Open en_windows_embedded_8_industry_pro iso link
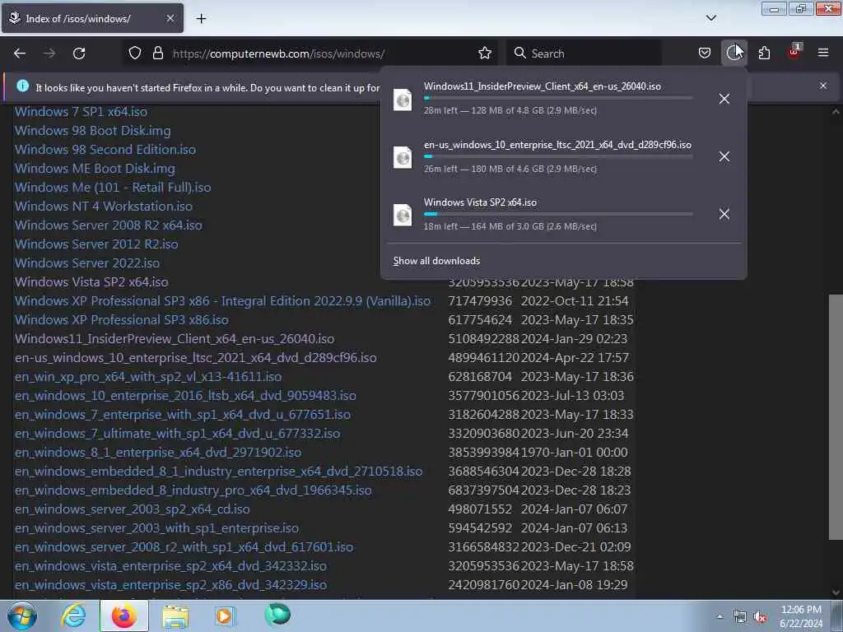Viewport: 843px width, 632px height. (193, 490)
